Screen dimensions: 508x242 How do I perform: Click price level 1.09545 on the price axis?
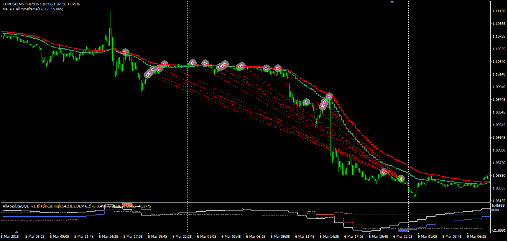(x=498, y=112)
